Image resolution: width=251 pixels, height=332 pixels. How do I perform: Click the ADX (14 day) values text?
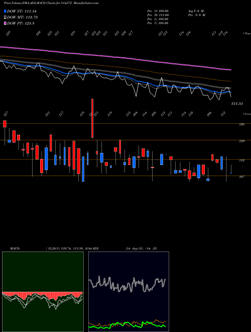[141, 248]
